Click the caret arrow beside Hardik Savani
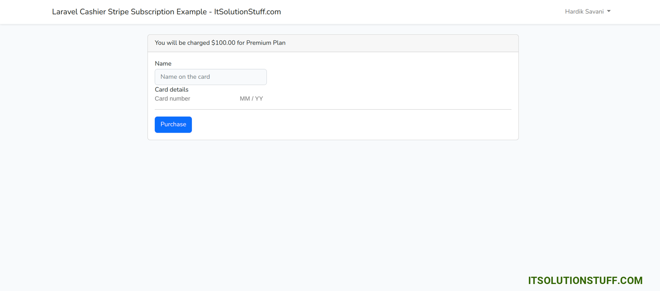The image size is (660, 291). [x=609, y=12]
